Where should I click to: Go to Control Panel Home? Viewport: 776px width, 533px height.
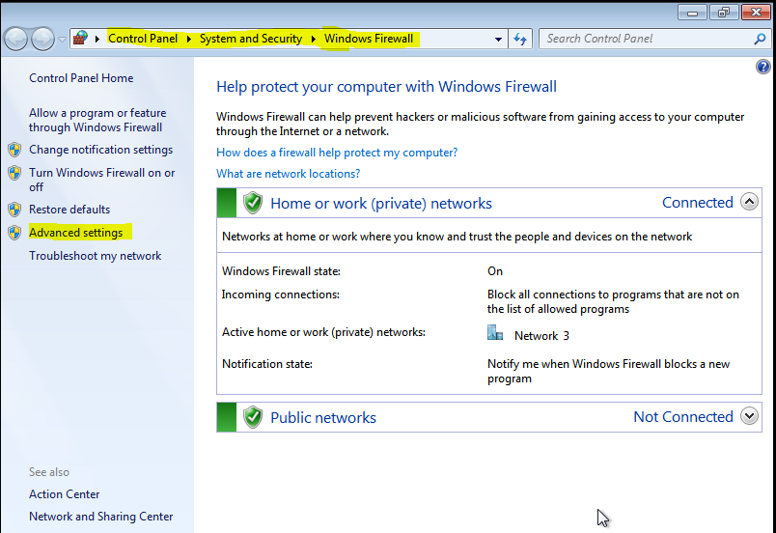coord(81,78)
